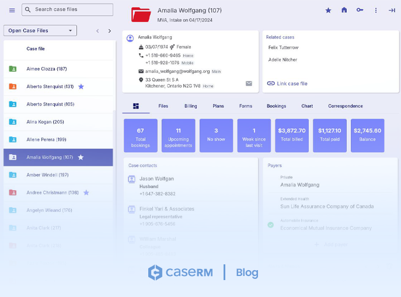Select payer Amalia Wolfgang under Private
Viewport: 401px width, 297px height.
299,185
